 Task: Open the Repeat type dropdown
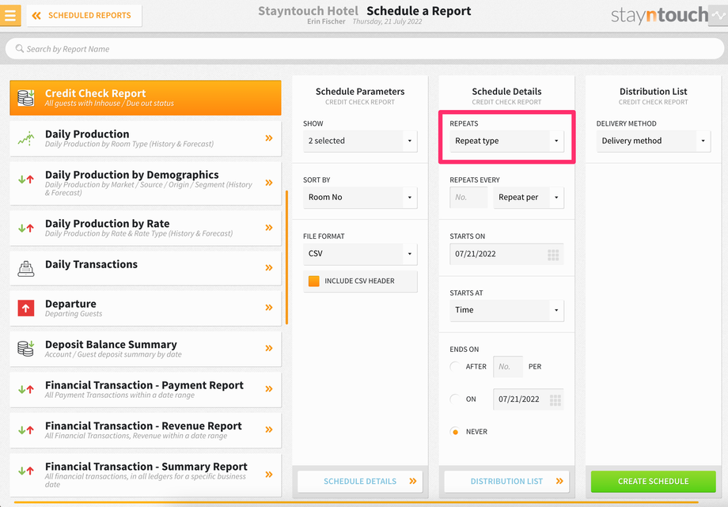506,141
